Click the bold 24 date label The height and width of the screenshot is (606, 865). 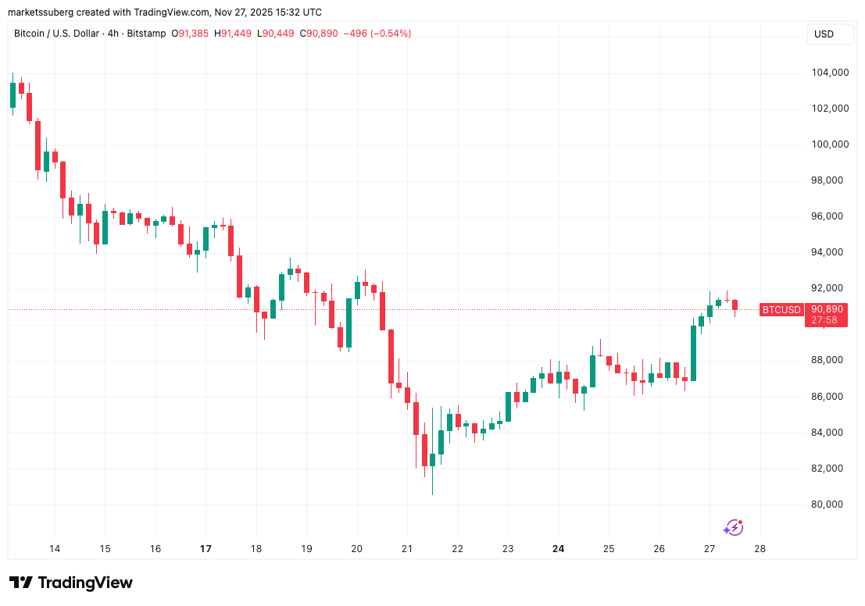(x=558, y=549)
